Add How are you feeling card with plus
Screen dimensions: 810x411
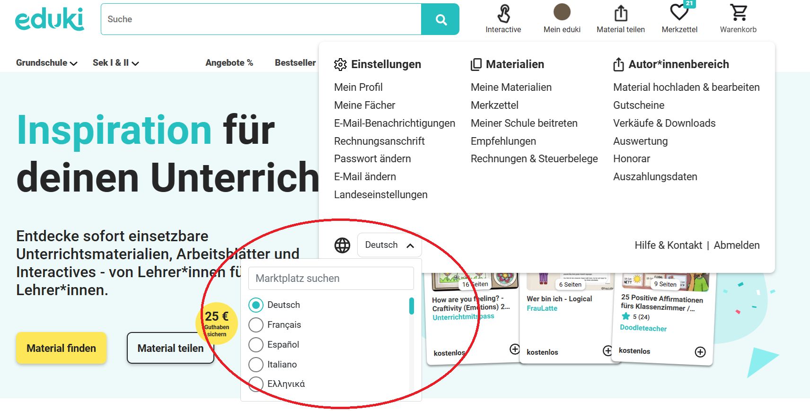[x=515, y=349]
